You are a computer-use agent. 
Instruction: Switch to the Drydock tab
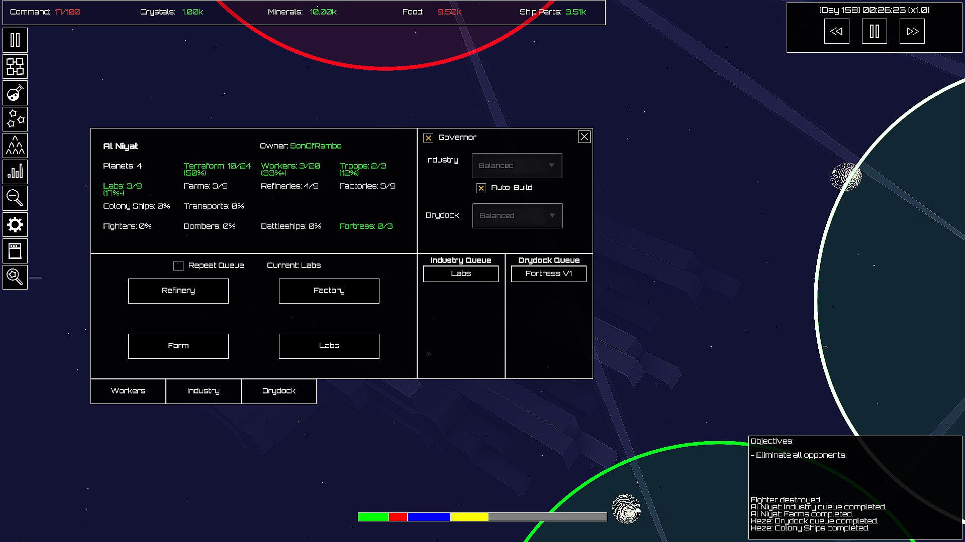click(x=279, y=391)
